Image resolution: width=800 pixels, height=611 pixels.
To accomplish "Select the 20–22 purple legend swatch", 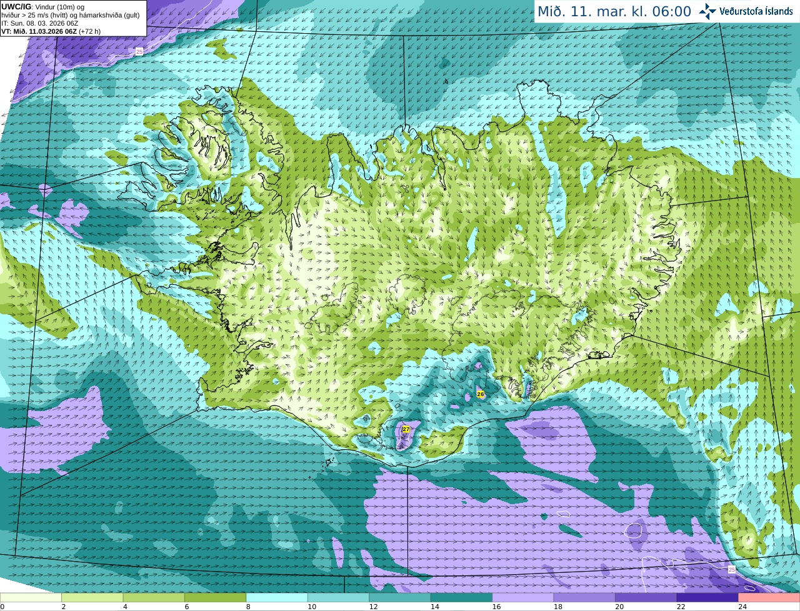I will (x=646, y=598).
